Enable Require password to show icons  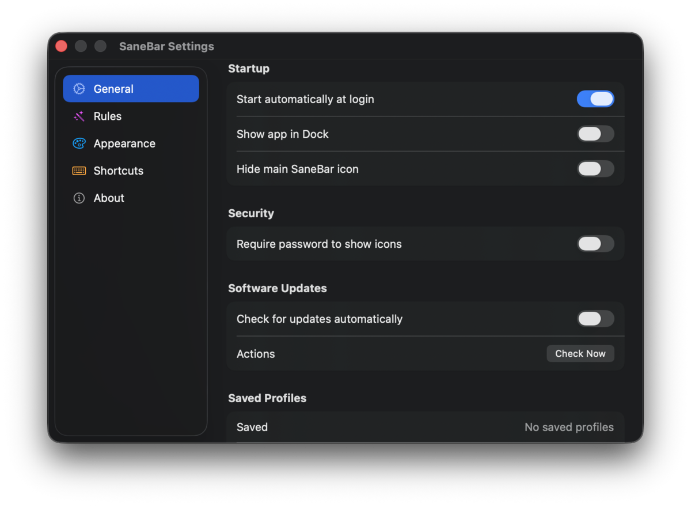(x=595, y=244)
